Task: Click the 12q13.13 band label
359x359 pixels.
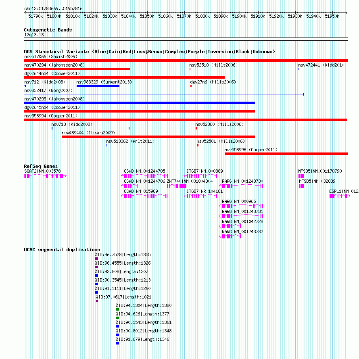Action: tap(34, 35)
